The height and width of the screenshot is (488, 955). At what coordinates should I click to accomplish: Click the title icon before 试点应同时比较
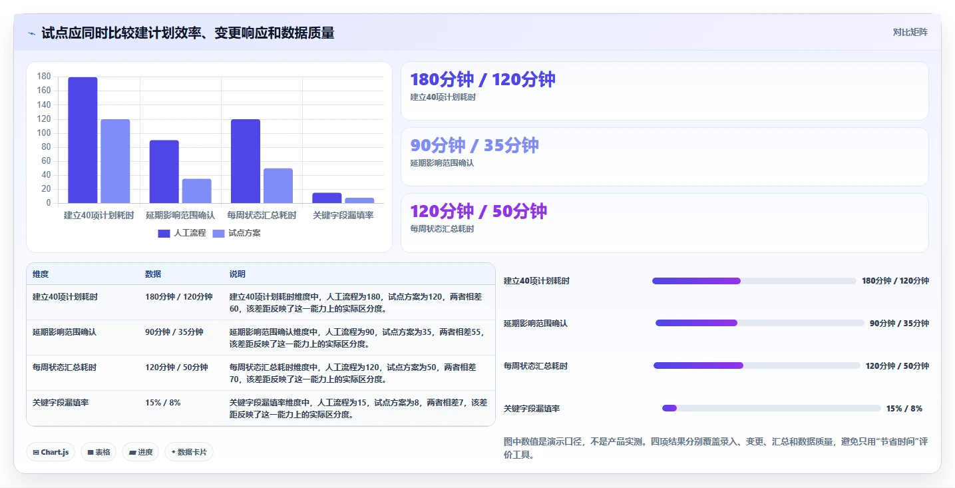(x=31, y=33)
